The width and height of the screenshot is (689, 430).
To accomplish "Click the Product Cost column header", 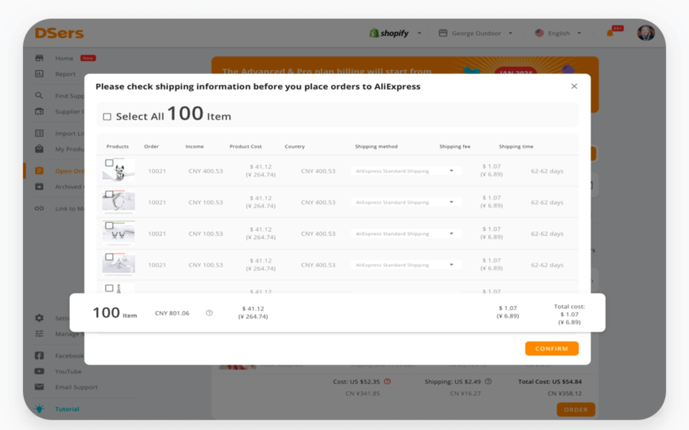I will point(246,146).
